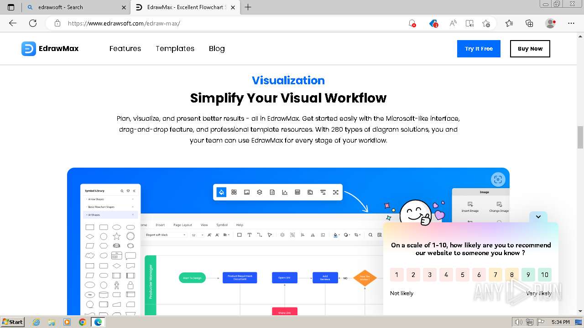Select the EdrawMax - Excellent Flowchart tab
The image size is (584, 328).
185,7
